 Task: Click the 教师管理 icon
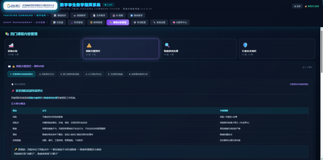[x=91, y=23]
